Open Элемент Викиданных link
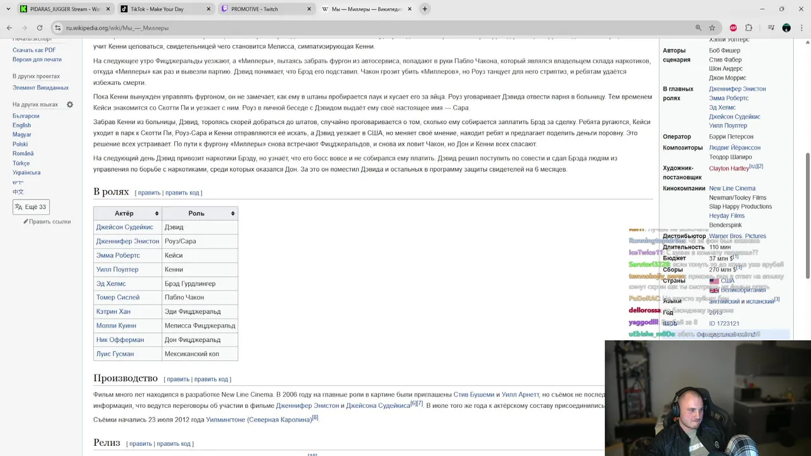The height and width of the screenshot is (456, 811). tap(41, 88)
